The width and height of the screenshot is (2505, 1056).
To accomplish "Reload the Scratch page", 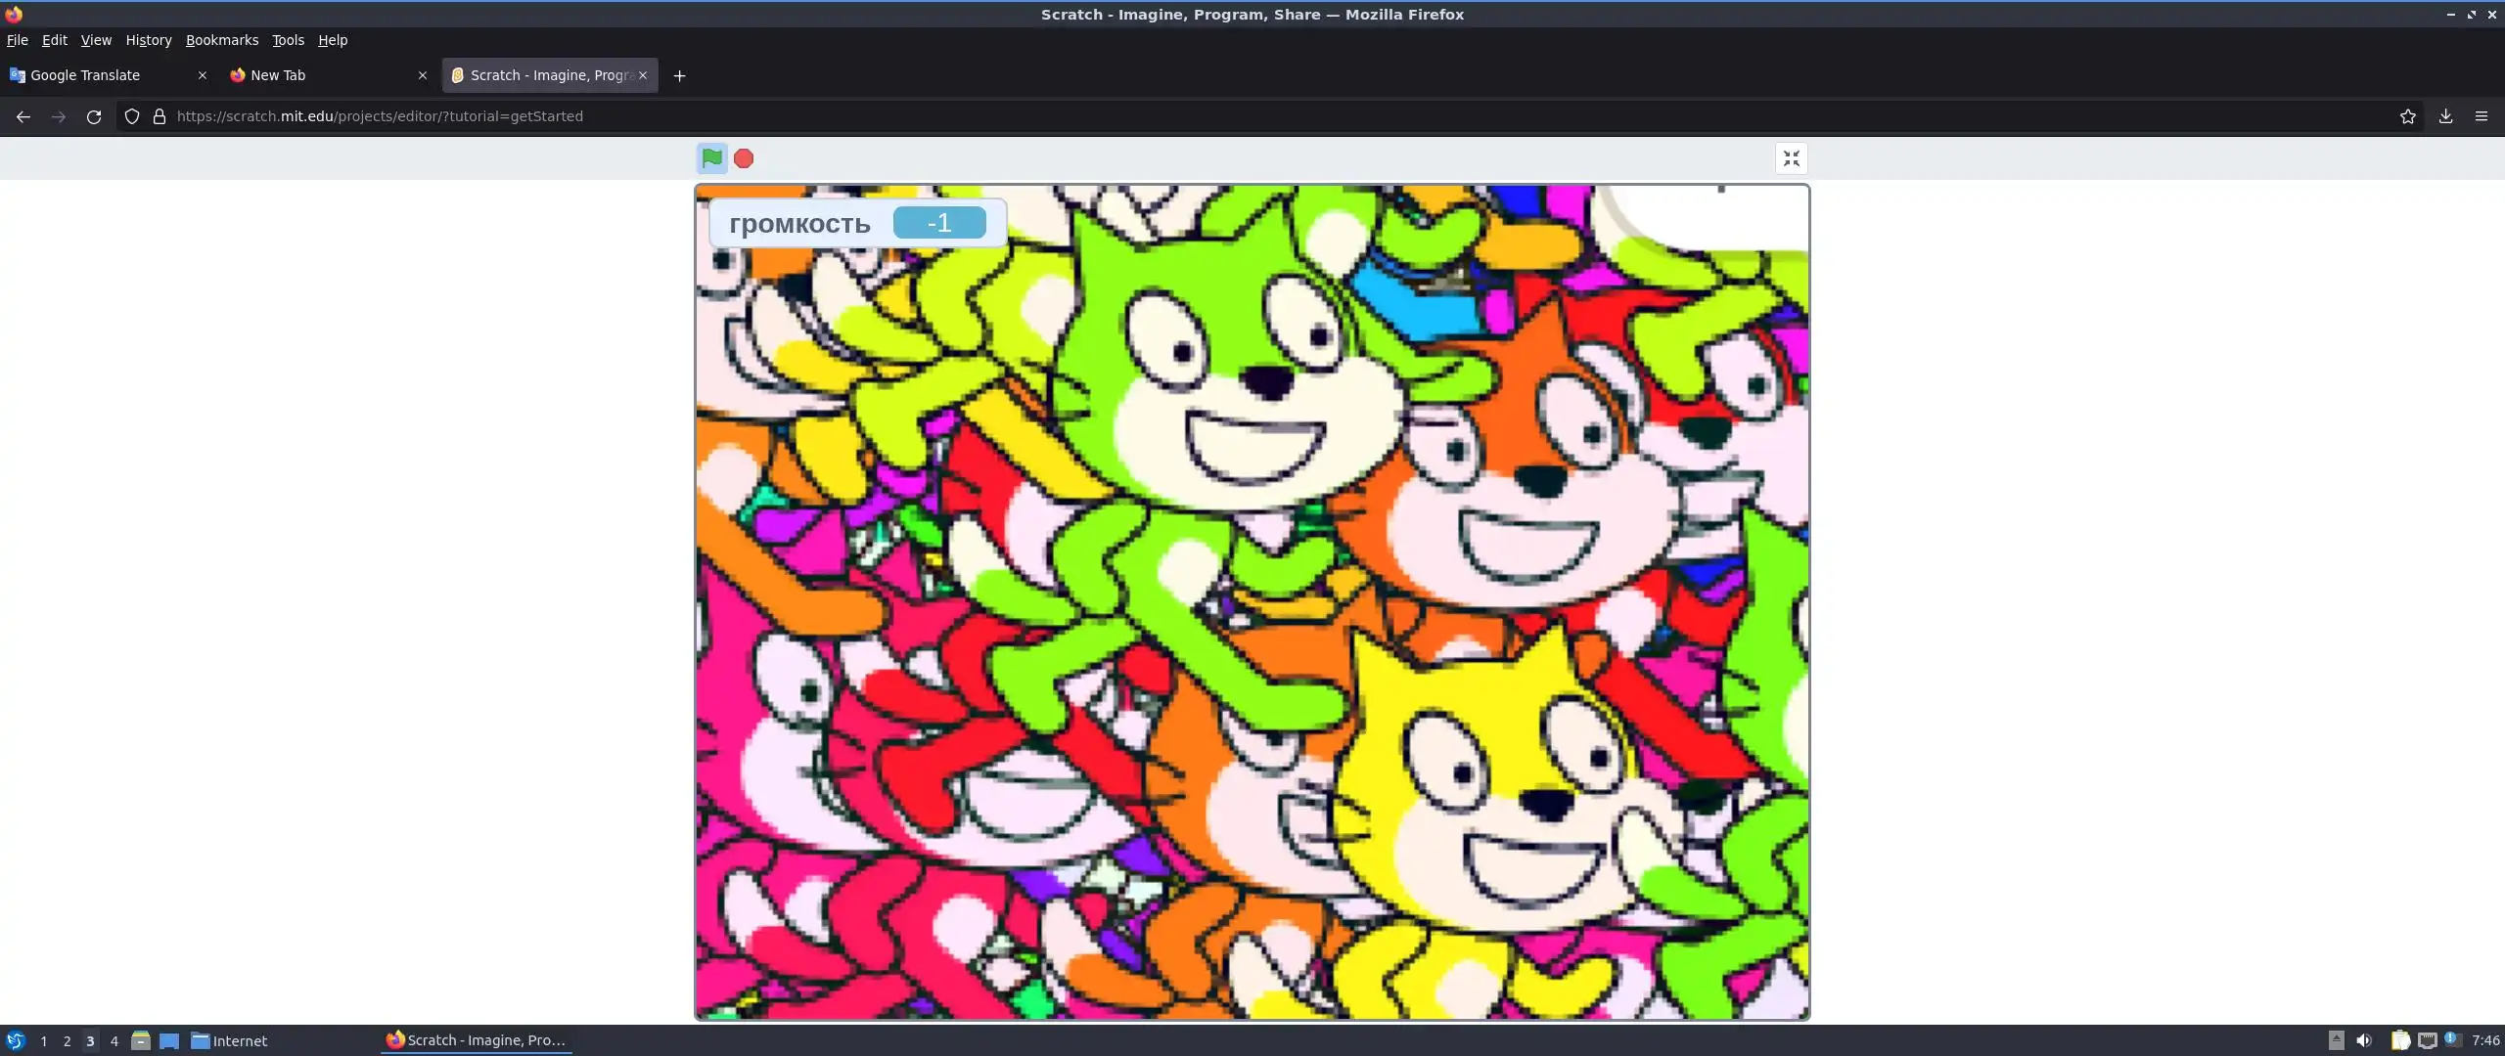I will pyautogui.click(x=94, y=116).
